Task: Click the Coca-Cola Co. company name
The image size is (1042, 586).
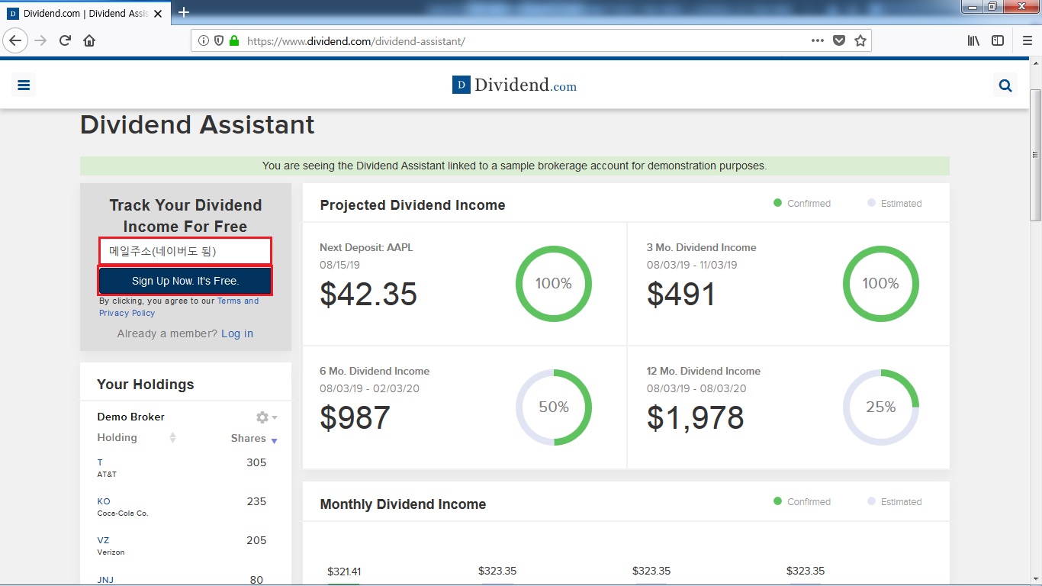Action: click(x=123, y=514)
